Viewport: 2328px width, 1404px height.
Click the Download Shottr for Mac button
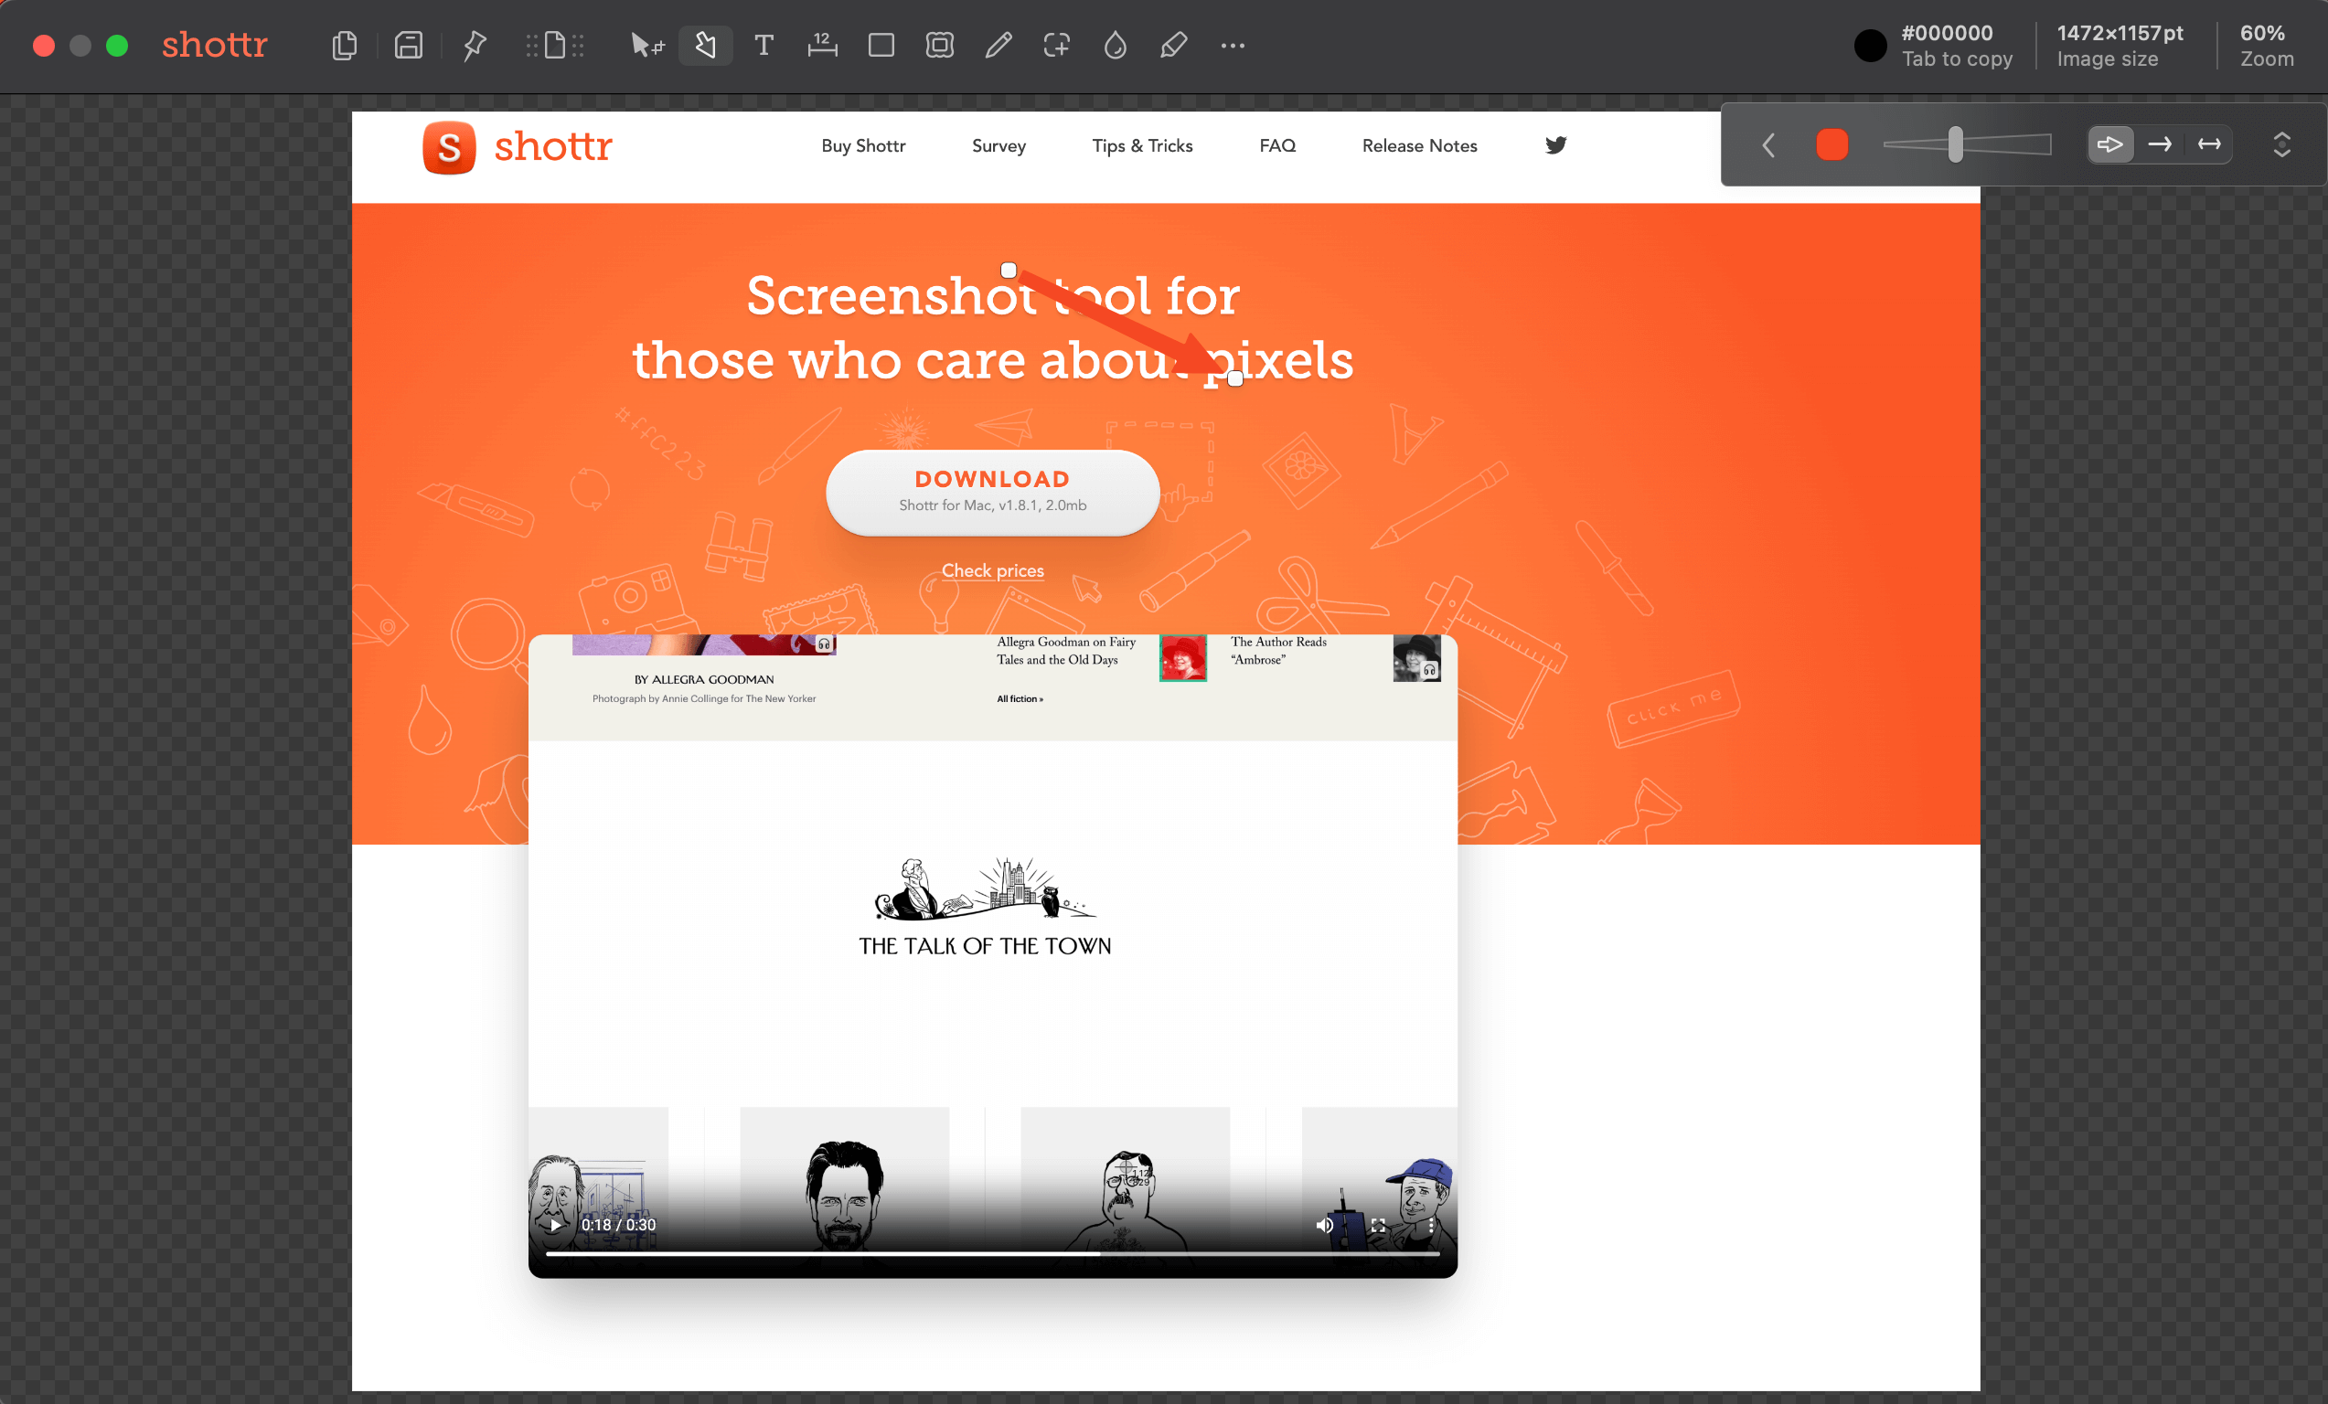[991, 492]
